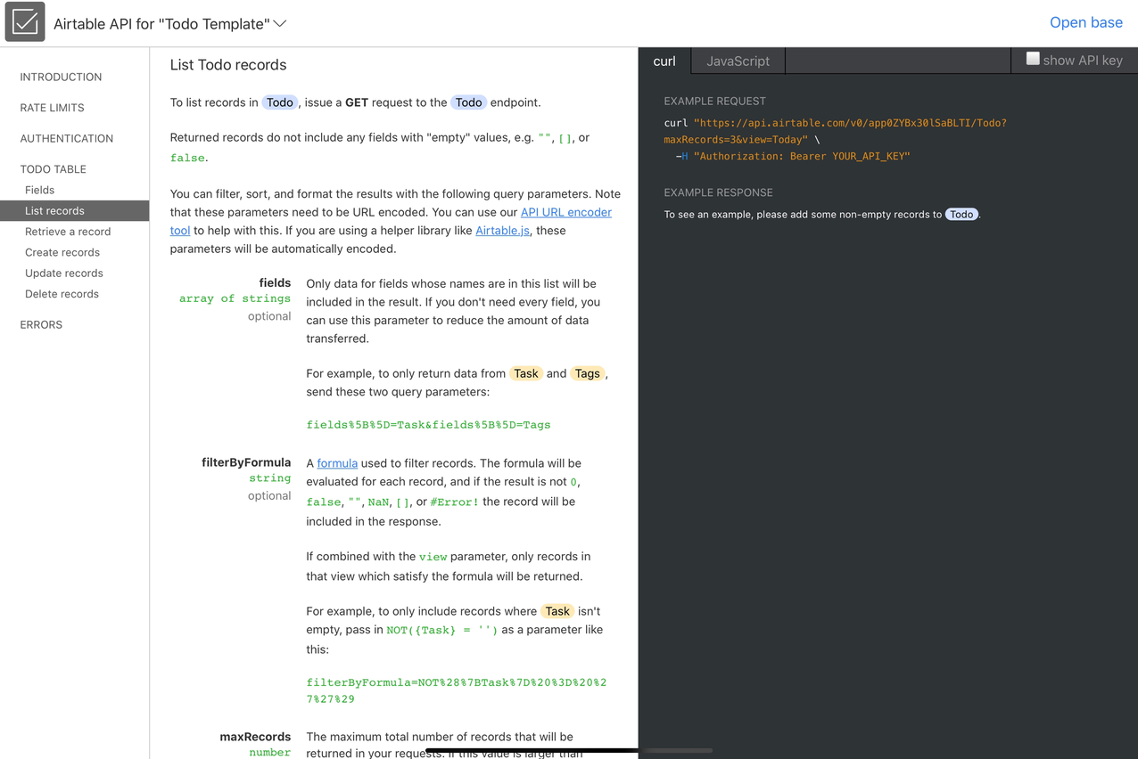The width and height of the screenshot is (1138, 759).
Task: Open the Authentication sidebar section
Action: click(x=66, y=138)
